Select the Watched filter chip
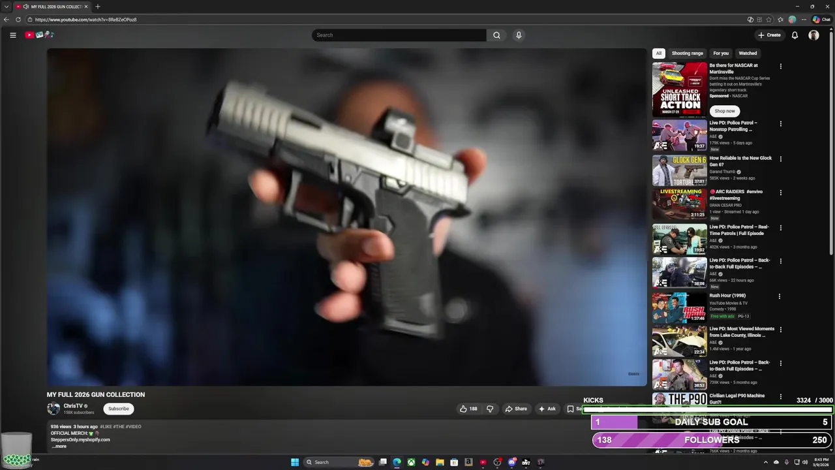The image size is (835, 470). (x=748, y=54)
